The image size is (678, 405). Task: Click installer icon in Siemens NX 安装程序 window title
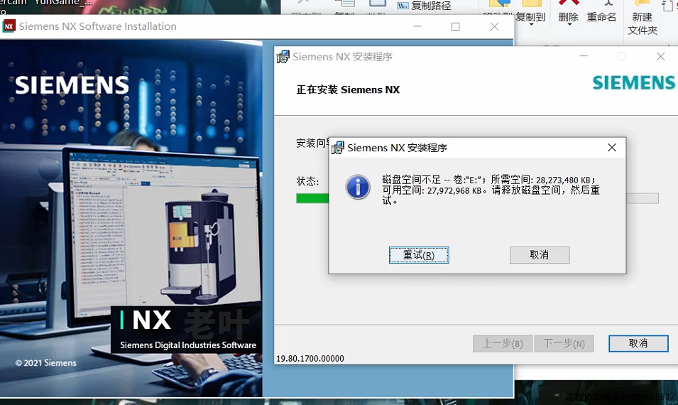click(283, 56)
